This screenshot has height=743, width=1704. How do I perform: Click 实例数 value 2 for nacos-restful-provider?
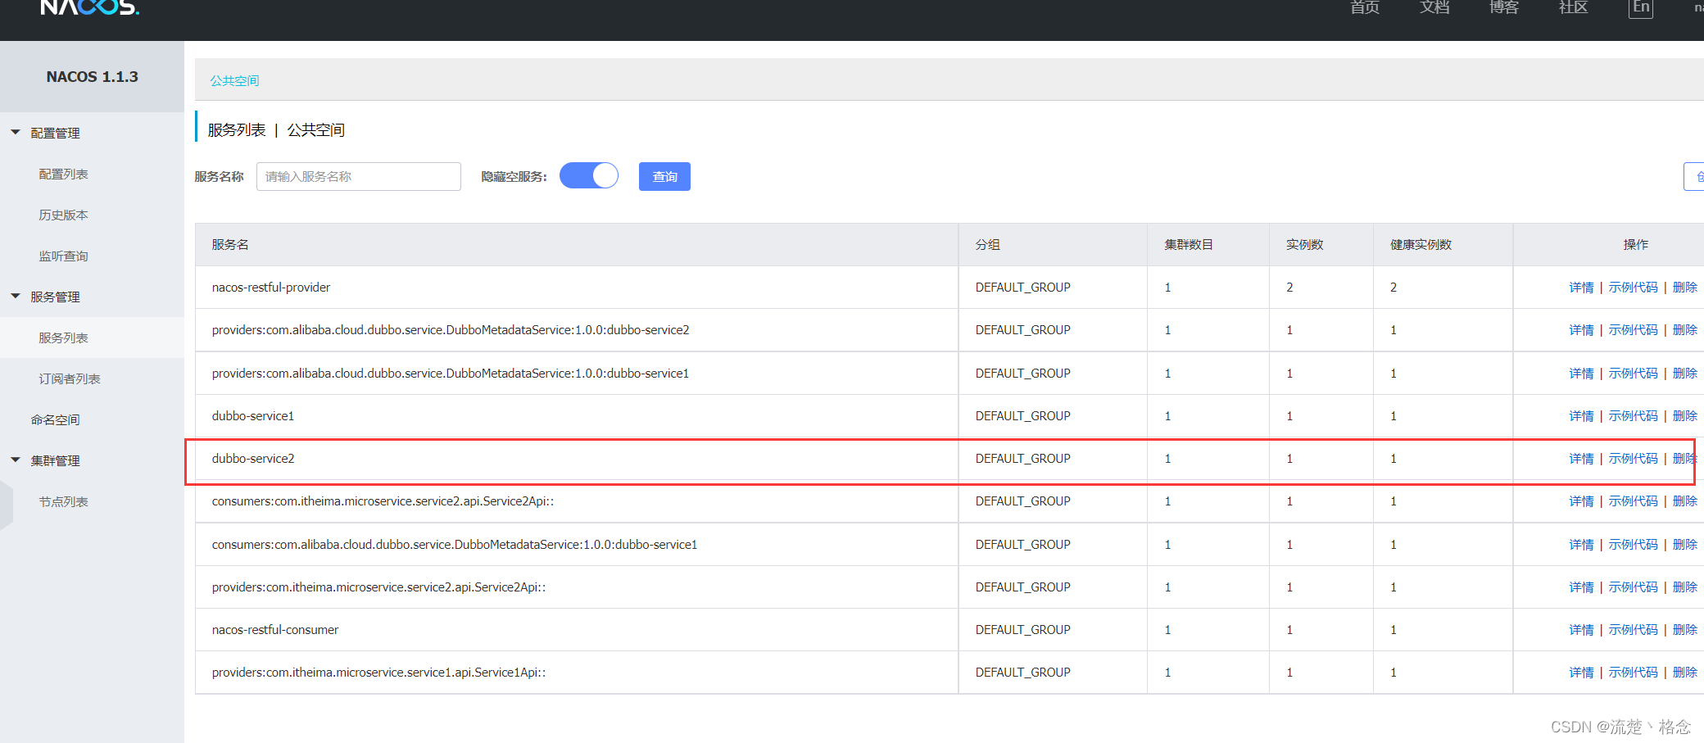pos(1289,288)
